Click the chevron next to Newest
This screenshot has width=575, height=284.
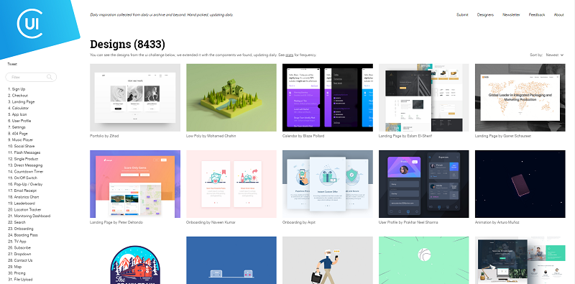(x=562, y=55)
